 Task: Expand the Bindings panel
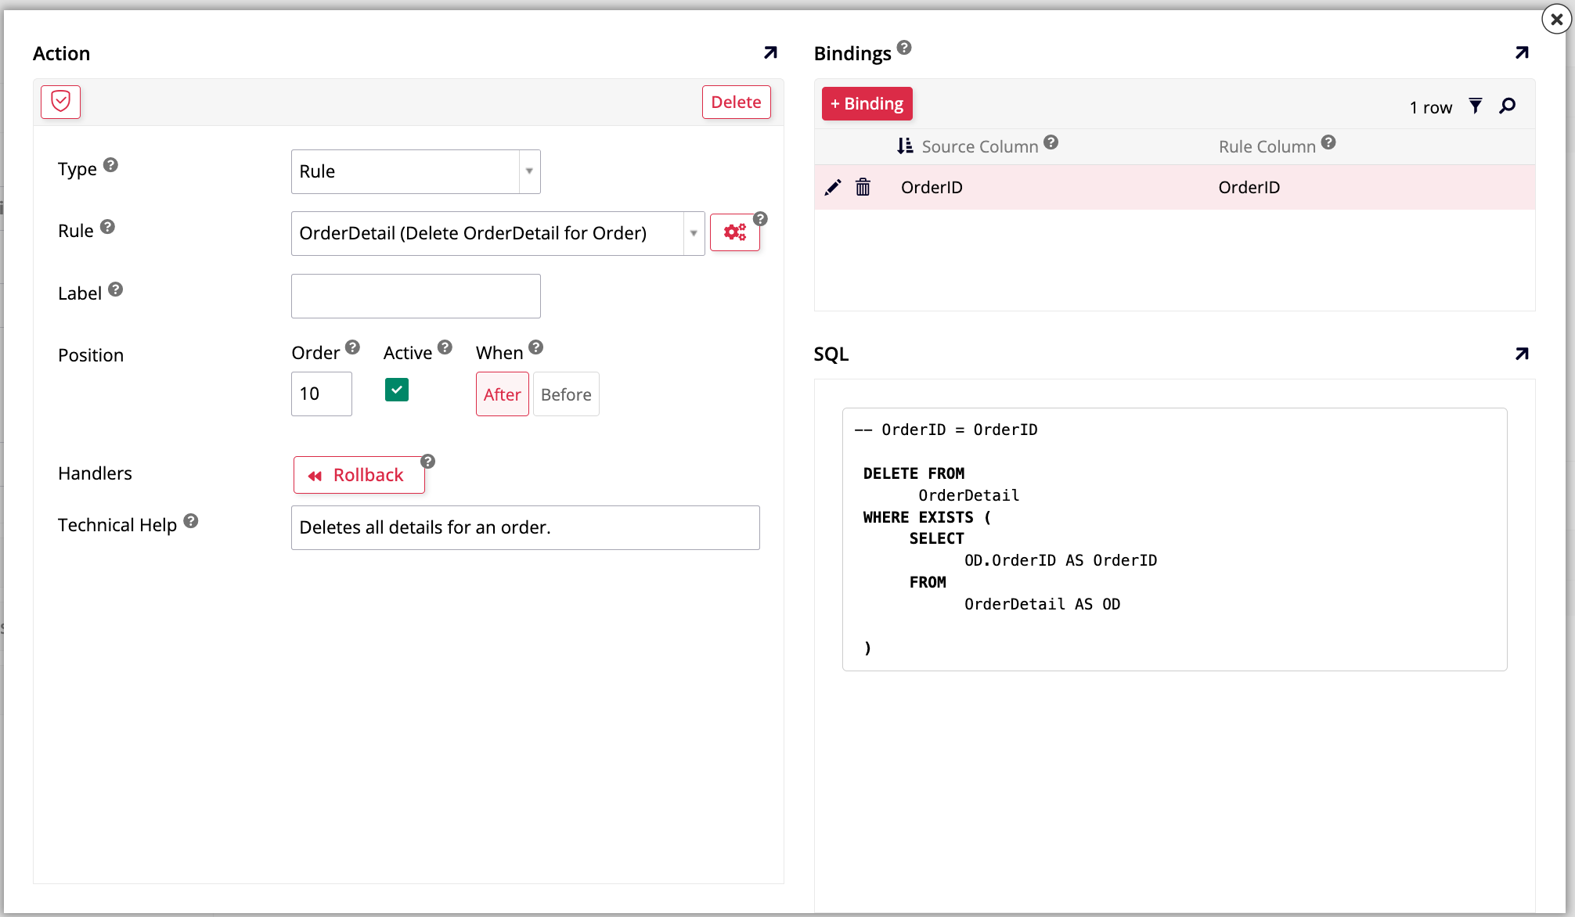[1522, 53]
